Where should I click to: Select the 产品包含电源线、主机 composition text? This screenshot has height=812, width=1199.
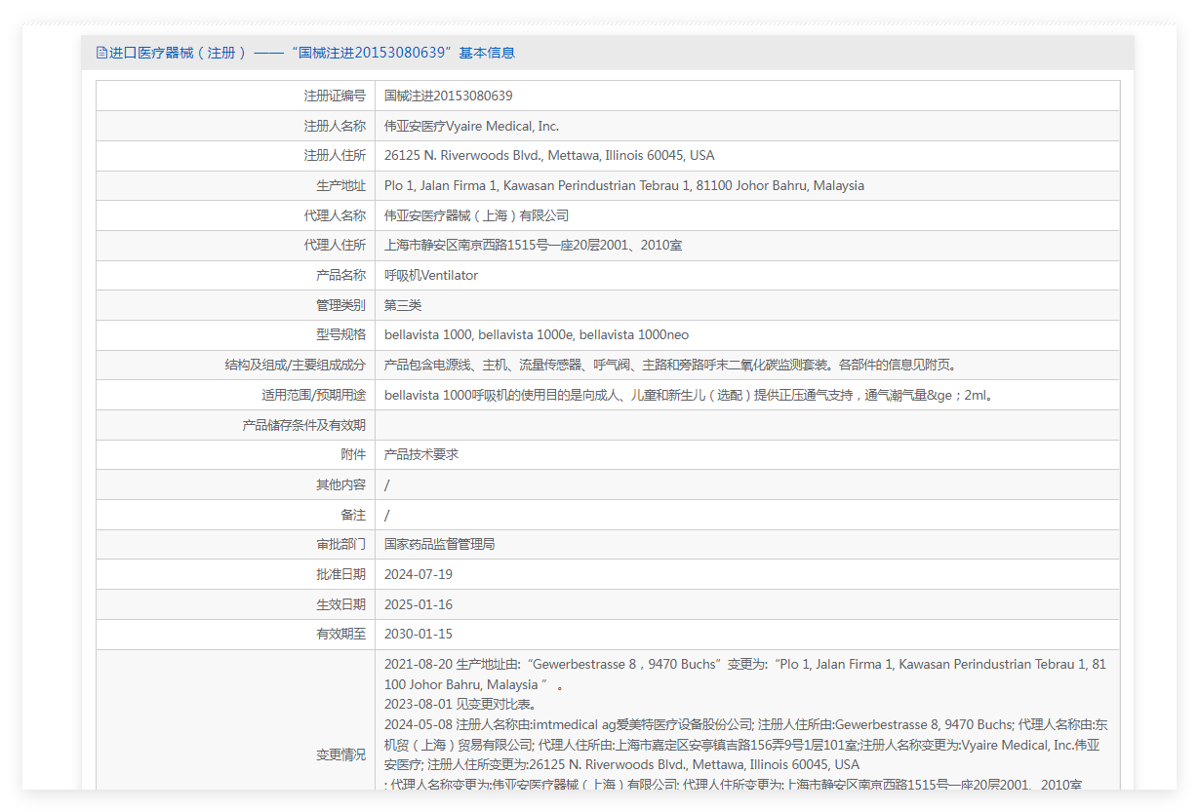(673, 366)
